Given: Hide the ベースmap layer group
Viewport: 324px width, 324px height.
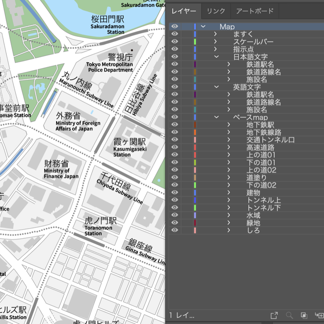Looking at the screenshot, I should coord(175,117).
